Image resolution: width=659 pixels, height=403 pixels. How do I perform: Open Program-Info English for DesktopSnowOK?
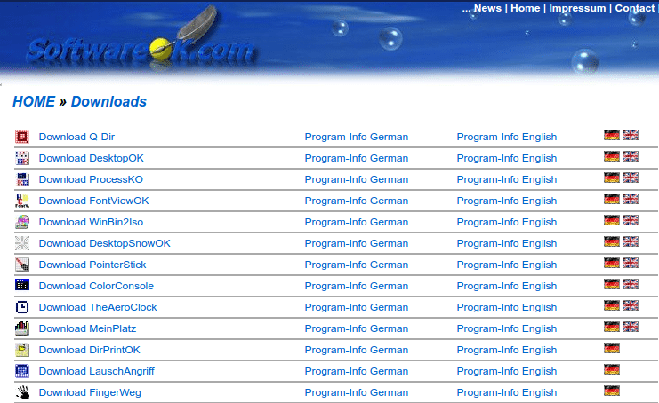tap(506, 243)
